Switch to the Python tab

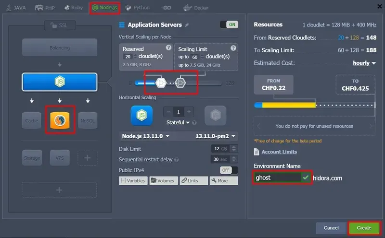138,8
